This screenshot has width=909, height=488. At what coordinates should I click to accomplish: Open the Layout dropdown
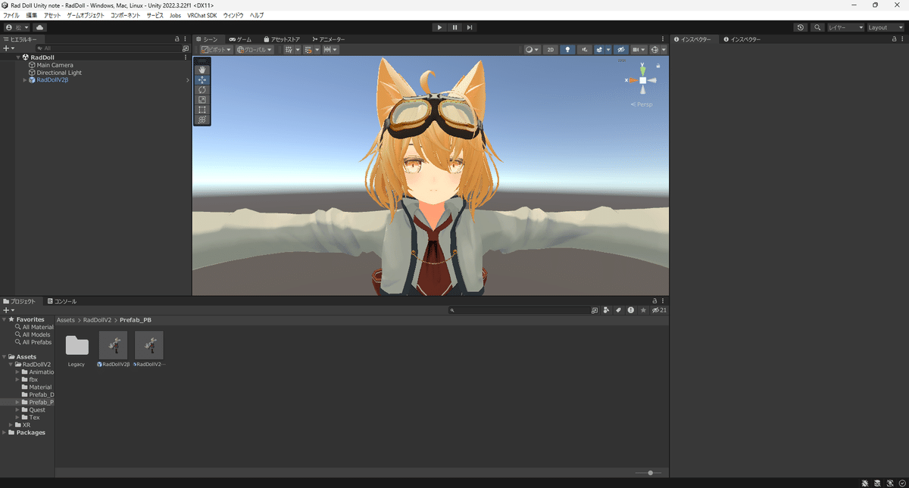pyautogui.click(x=886, y=27)
